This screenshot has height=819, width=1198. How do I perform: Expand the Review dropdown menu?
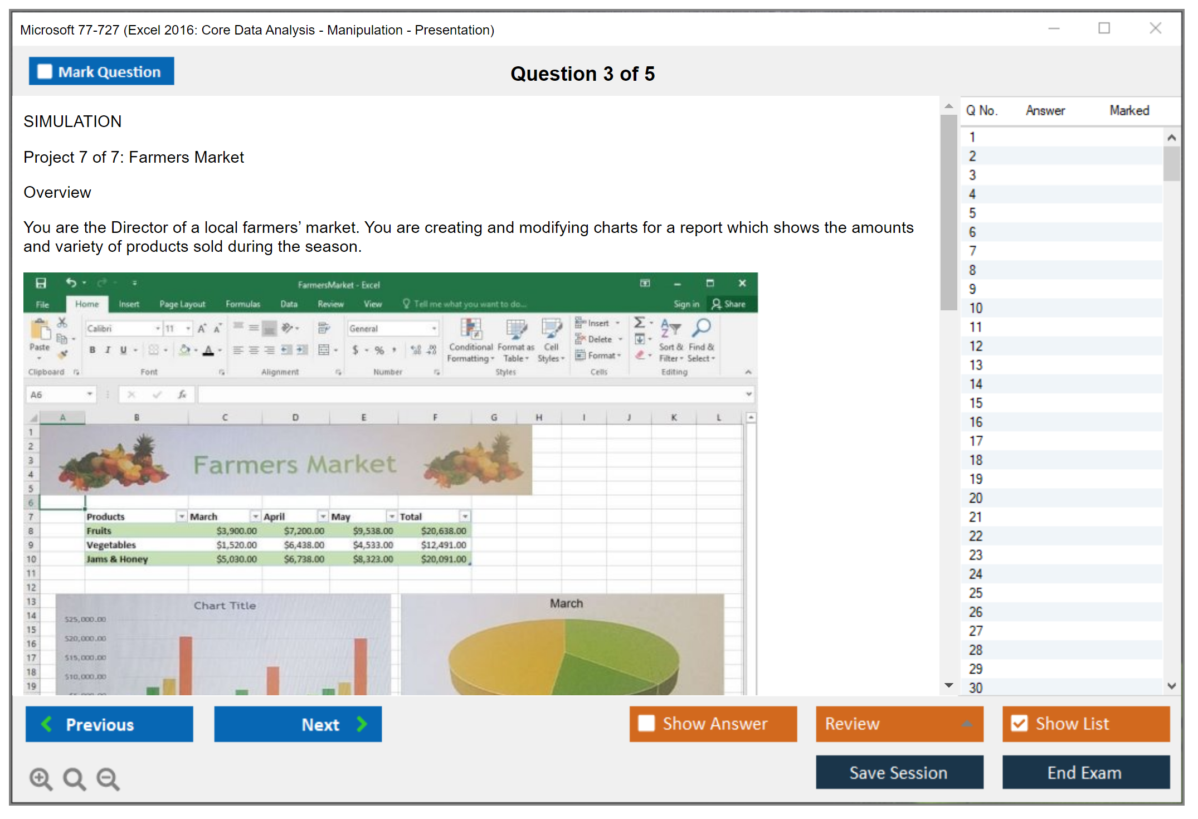[967, 724]
